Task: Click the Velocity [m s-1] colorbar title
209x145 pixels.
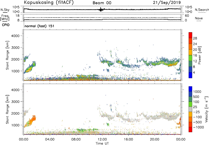Action: point(206,109)
